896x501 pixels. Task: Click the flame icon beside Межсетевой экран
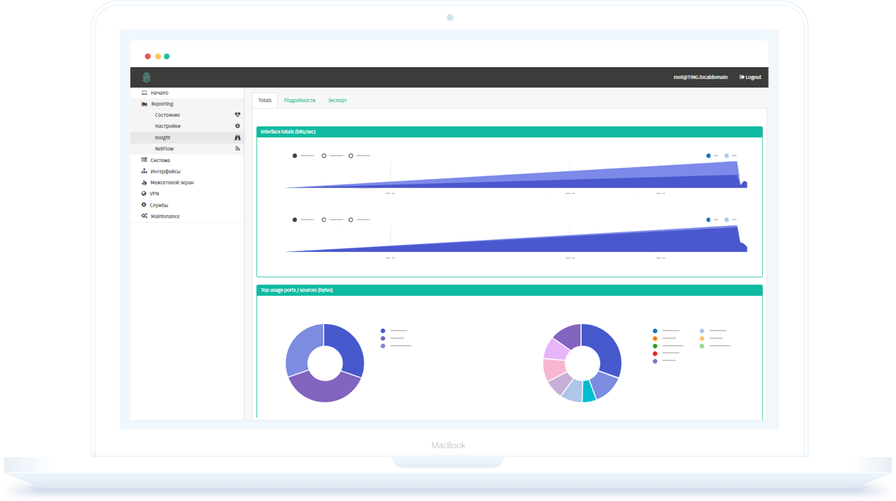coord(144,183)
